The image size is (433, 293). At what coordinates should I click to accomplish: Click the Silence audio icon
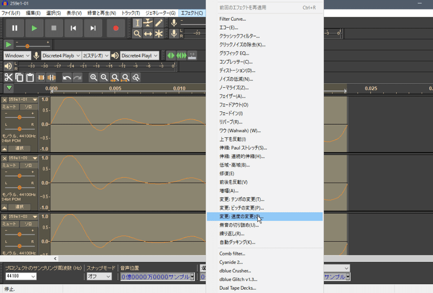tap(51, 77)
